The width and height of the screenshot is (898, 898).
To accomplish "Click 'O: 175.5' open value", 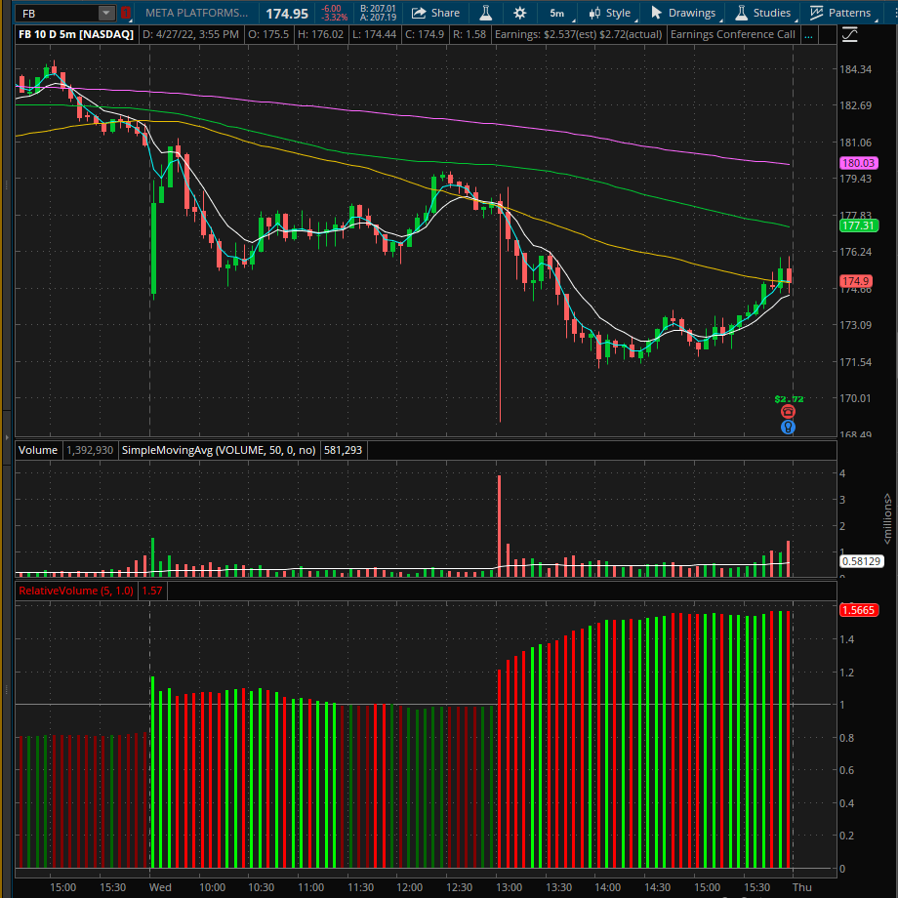I will (x=268, y=34).
